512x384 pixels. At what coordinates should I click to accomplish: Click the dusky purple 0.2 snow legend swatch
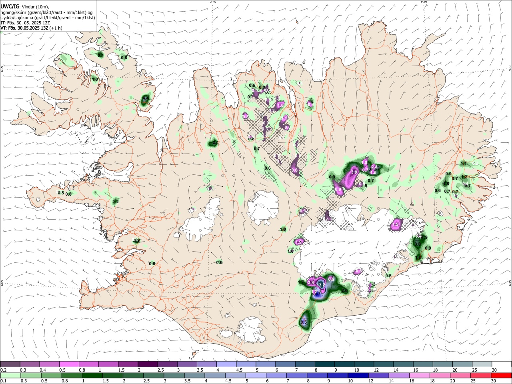tap(10, 364)
